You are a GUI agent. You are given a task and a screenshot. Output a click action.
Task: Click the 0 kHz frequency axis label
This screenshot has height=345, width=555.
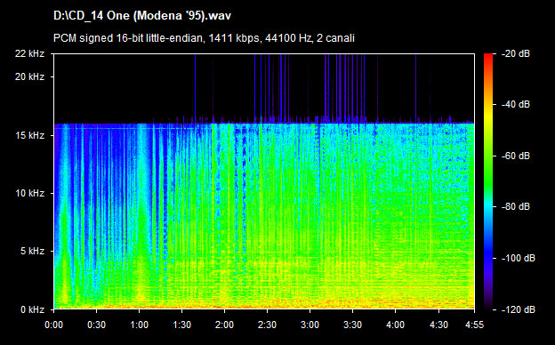[32, 310]
